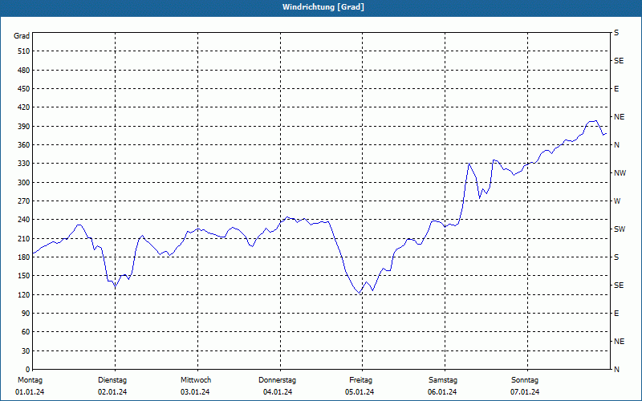Click the "N" compass label on the 360 gridline
642x401 pixels.
pyautogui.click(x=617, y=145)
